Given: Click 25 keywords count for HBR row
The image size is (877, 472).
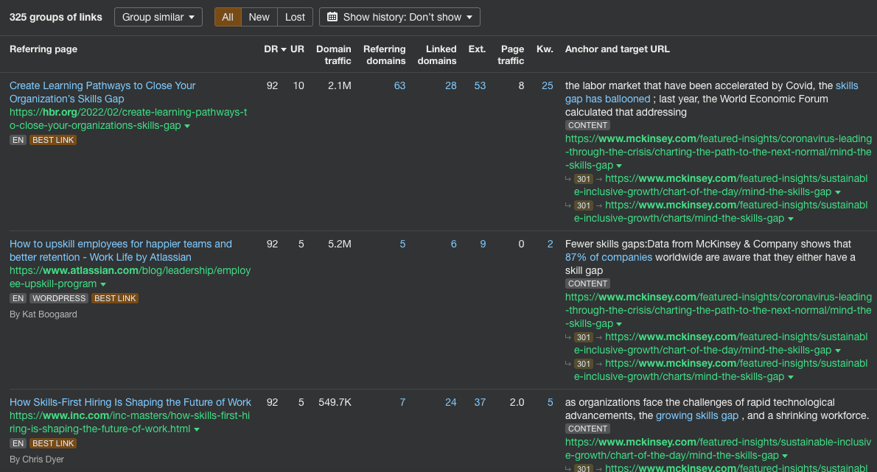Looking at the screenshot, I should (x=547, y=85).
